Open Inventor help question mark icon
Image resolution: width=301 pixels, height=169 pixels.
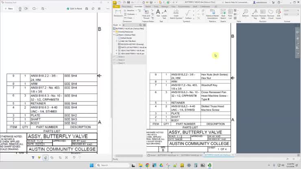(279, 2)
